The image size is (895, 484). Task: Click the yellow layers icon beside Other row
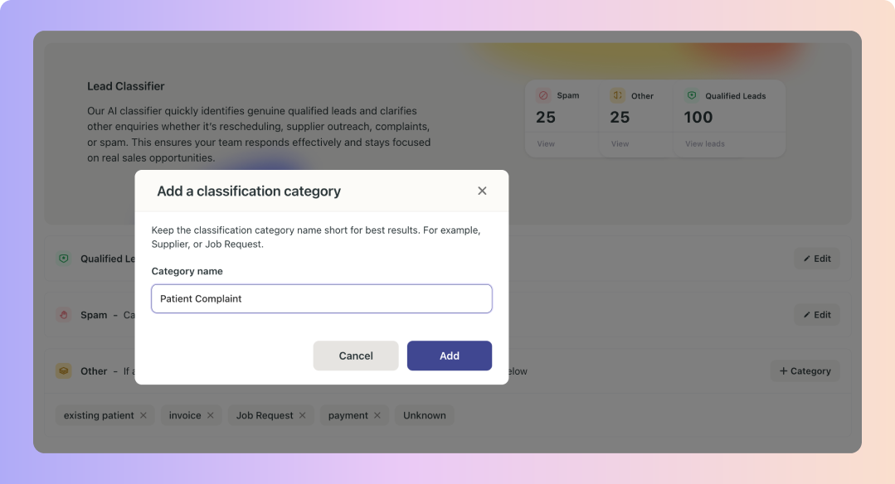64,371
